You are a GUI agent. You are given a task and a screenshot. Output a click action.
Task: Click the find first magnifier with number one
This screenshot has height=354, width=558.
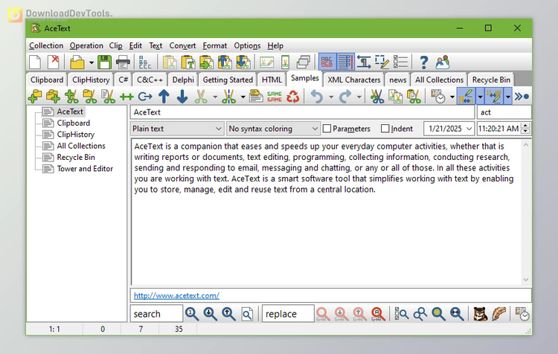(192, 314)
